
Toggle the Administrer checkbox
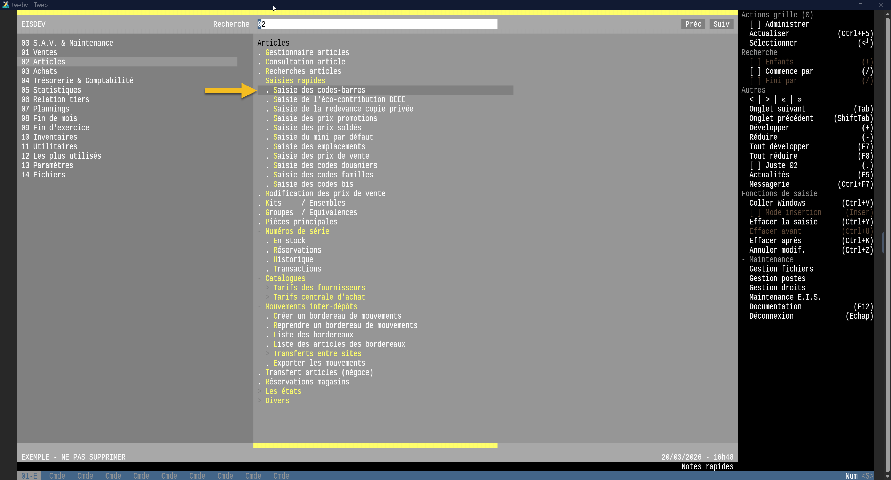tap(755, 24)
